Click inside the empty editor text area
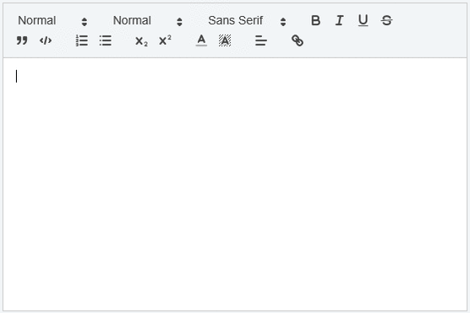This screenshot has height=313, width=470. click(x=235, y=184)
